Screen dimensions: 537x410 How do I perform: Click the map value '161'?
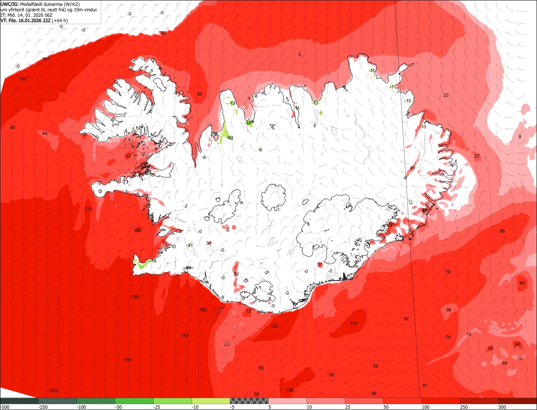[x=185, y=335]
